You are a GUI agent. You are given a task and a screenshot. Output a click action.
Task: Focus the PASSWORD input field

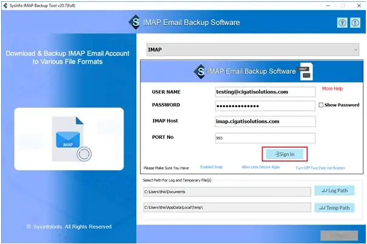265,106
